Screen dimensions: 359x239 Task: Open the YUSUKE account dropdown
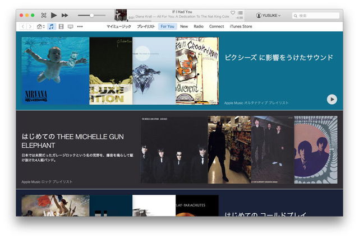pos(268,16)
